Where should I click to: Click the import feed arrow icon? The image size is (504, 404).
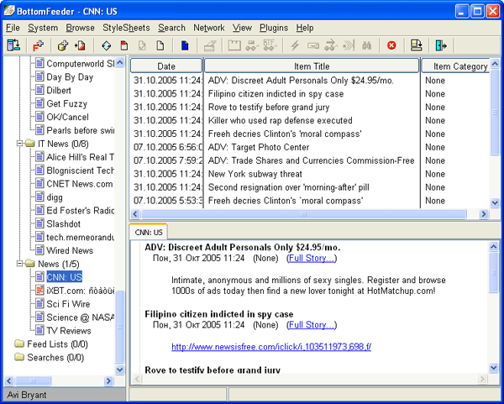pyautogui.click(x=78, y=45)
